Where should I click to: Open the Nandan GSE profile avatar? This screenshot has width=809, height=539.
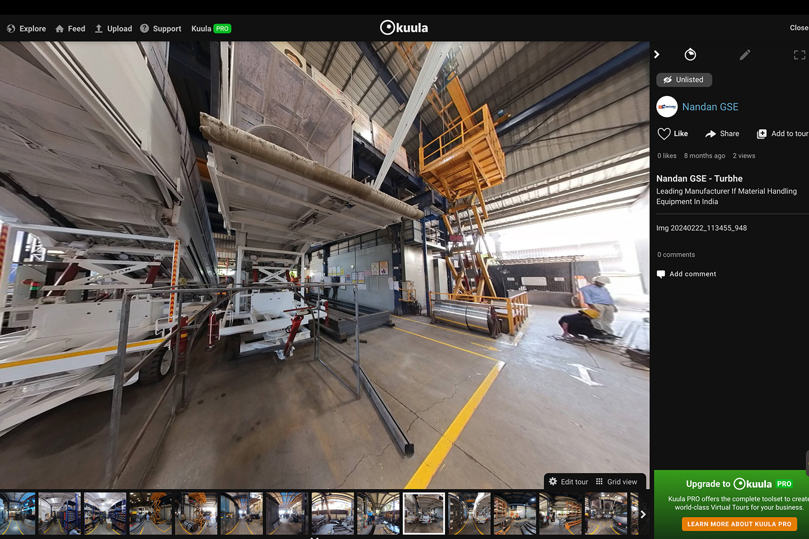point(667,107)
